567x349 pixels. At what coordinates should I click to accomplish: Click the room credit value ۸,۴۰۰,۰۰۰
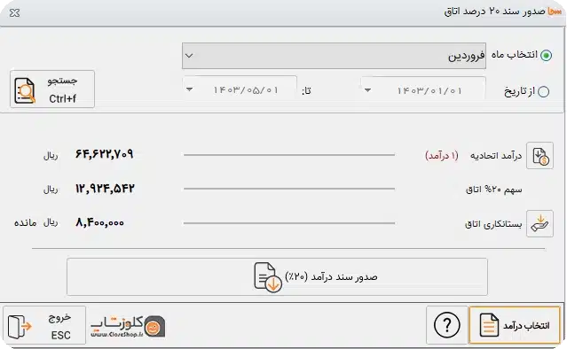[x=99, y=222]
